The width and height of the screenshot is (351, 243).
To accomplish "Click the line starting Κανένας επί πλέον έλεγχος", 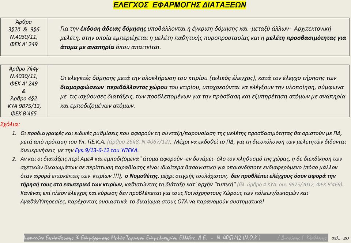I will 164,193.
